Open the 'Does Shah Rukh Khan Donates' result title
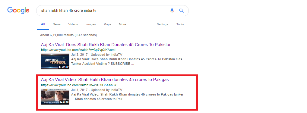Image resolution: width=307 pixels, height=113 pixels. [109, 45]
